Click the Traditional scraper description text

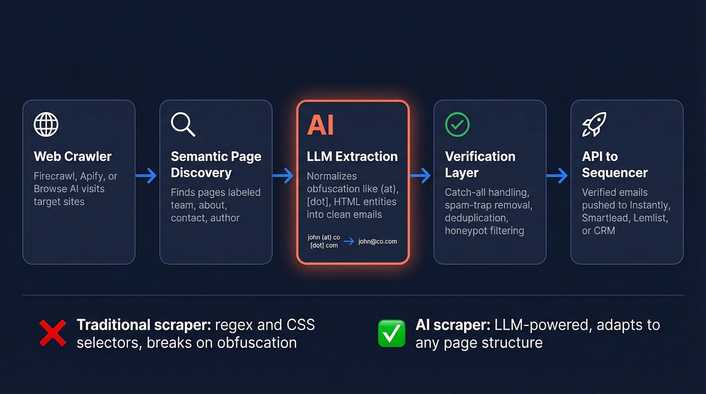tap(196, 333)
